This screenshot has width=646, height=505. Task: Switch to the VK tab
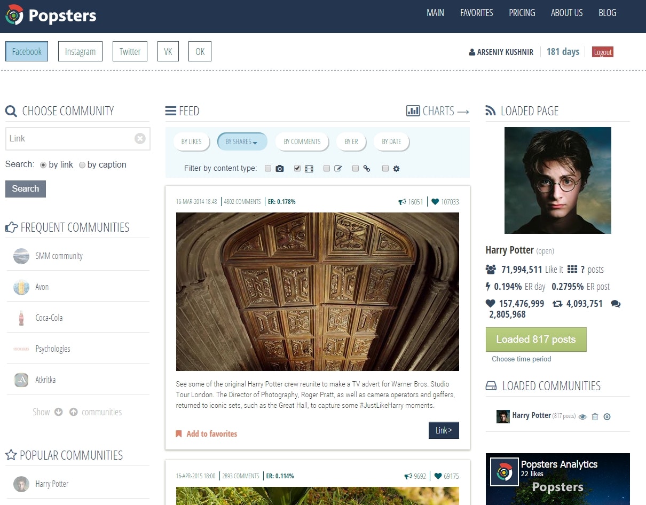coord(168,51)
